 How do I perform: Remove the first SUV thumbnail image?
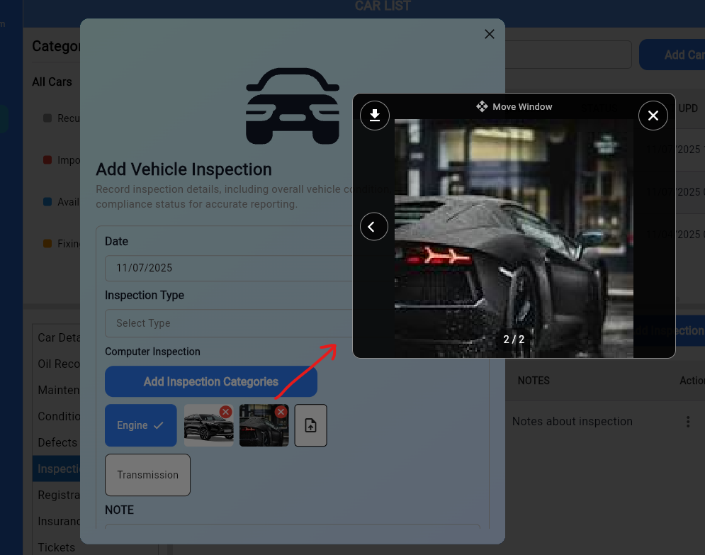coord(225,412)
